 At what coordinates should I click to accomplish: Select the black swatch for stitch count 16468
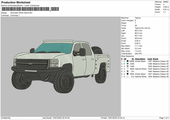coord(128,61)
